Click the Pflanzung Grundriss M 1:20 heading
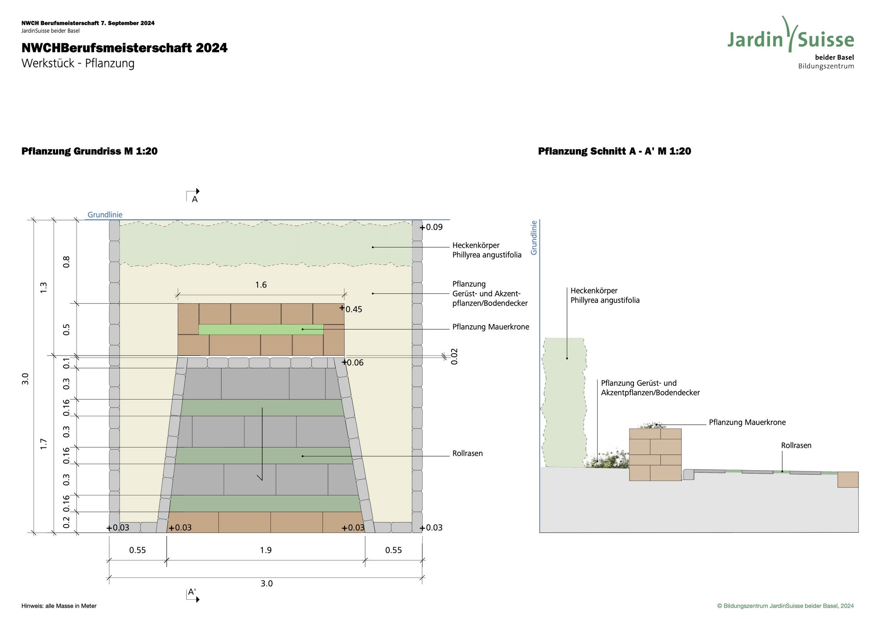Screen dimensions: 875x619 coord(89,151)
